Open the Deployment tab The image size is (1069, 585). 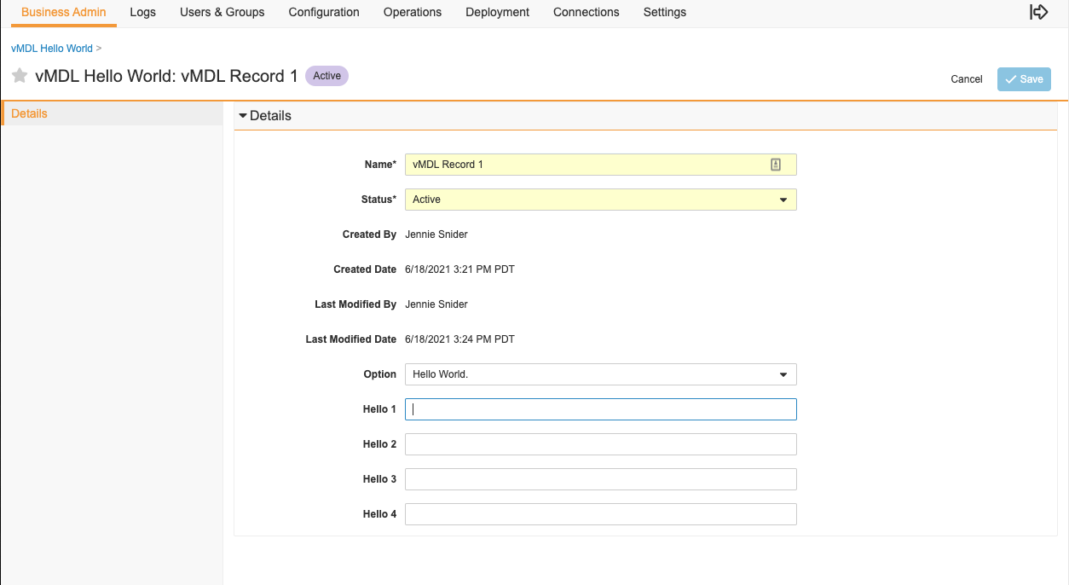click(497, 12)
